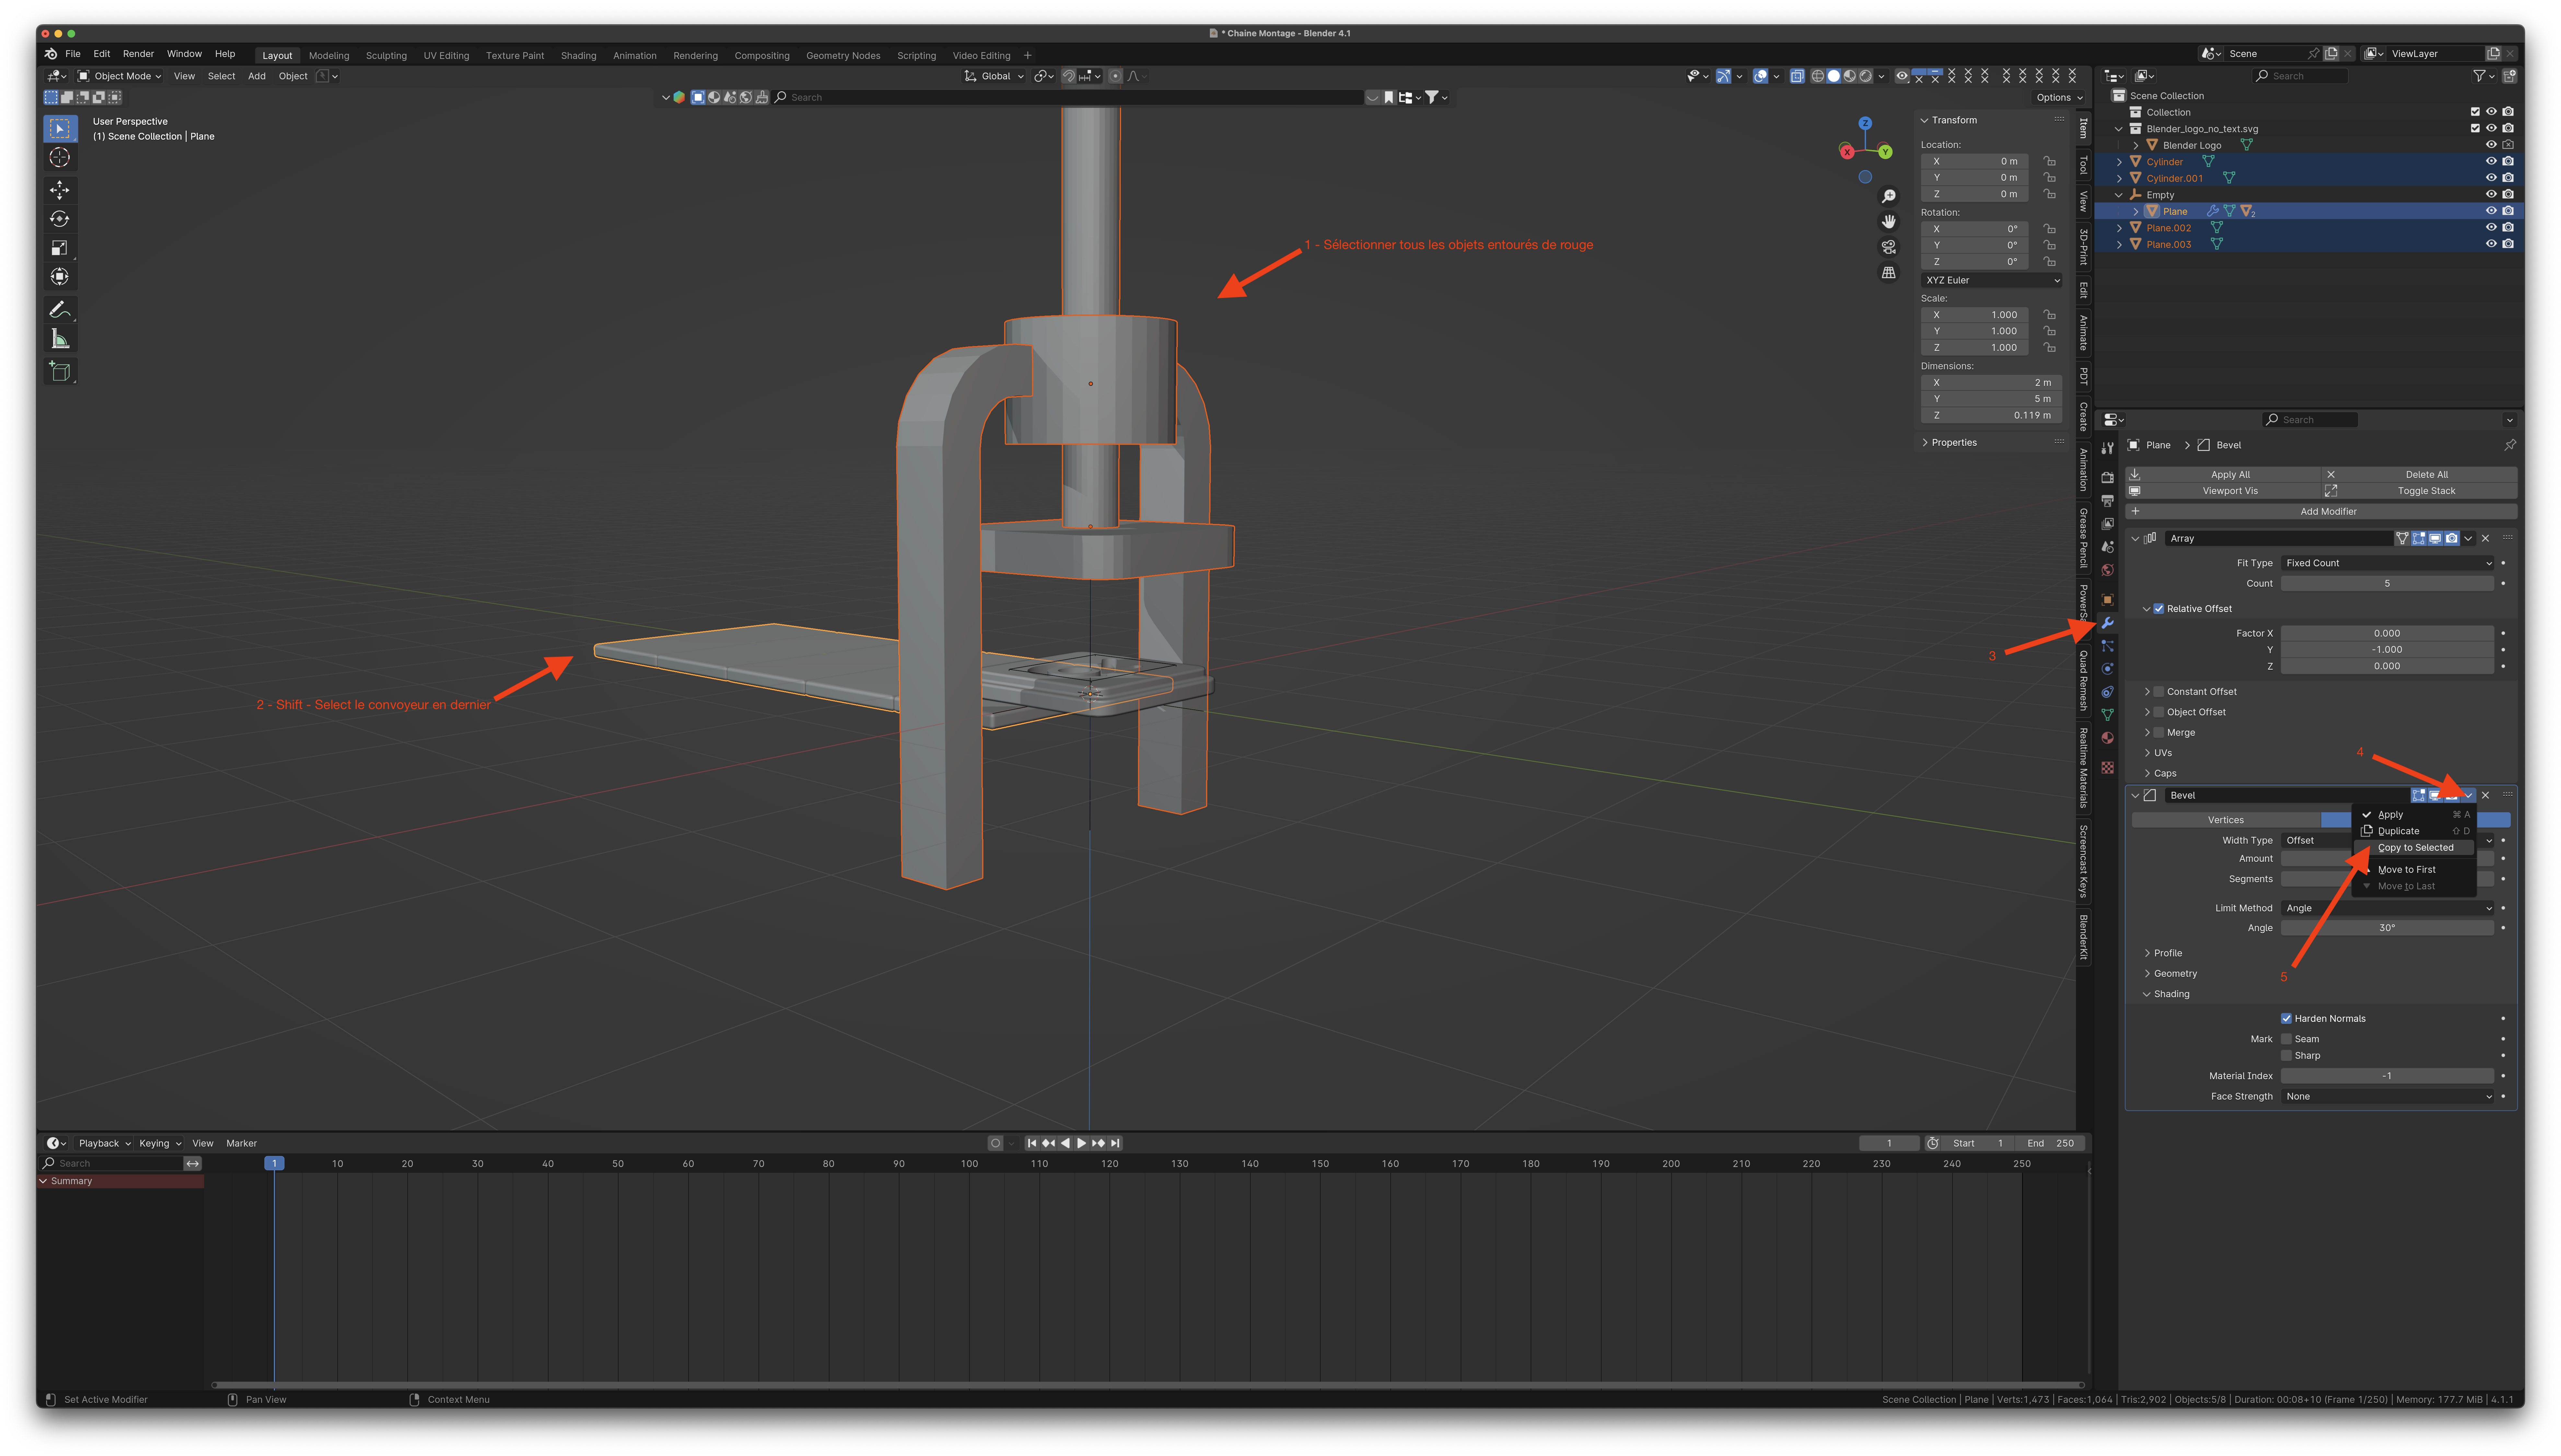Open the File menu
This screenshot has width=2561, height=1456.
tap(73, 54)
